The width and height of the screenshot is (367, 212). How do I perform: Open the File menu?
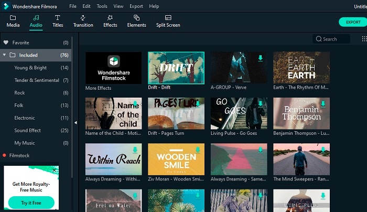73,6
